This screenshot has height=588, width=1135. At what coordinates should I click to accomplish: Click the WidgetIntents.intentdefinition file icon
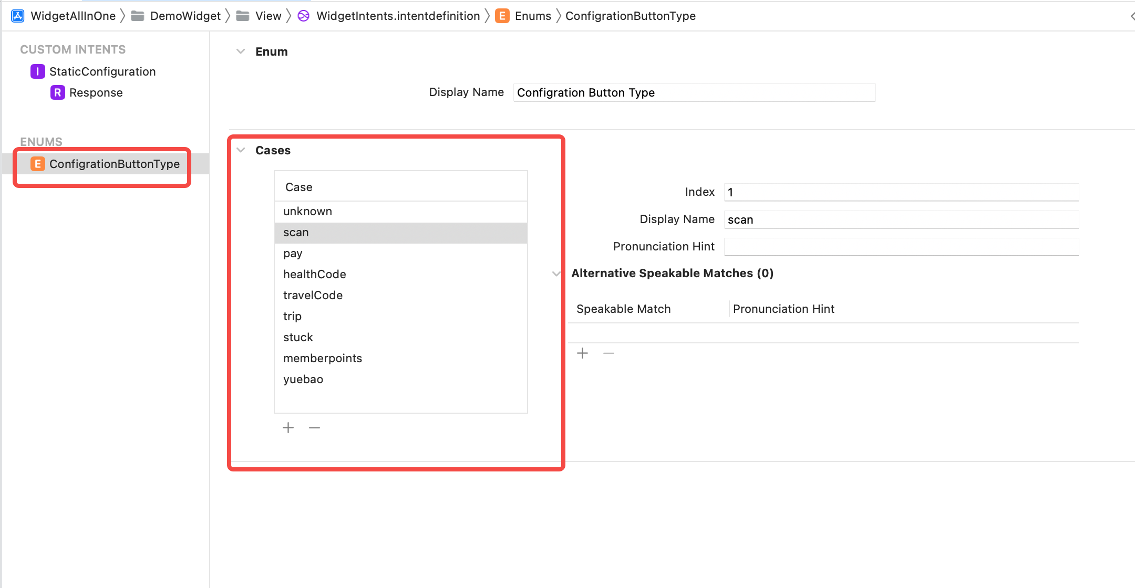click(x=304, y=16)
